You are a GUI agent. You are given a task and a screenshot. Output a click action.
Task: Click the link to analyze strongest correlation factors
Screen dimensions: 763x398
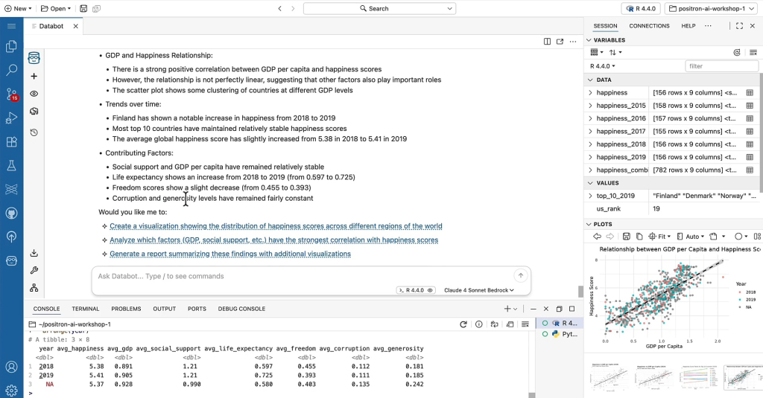[274, 240]
